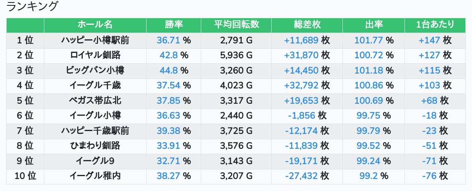The width and height of the screenshot is (472, 191).
Task: Open the ハッピー小樽駅前 hall entry
Action: point(95,40)
